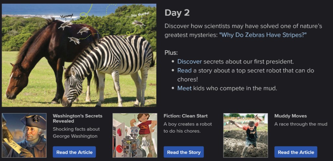Click Read the Article under Muddy Moves
The width and height of the screenshot is (333, 161).
pos(296,152)
